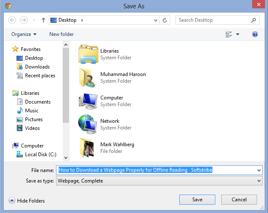Open Downloads under Favorites
The height and width of the screenshot is (213, 268).
(x=33, y=67)
